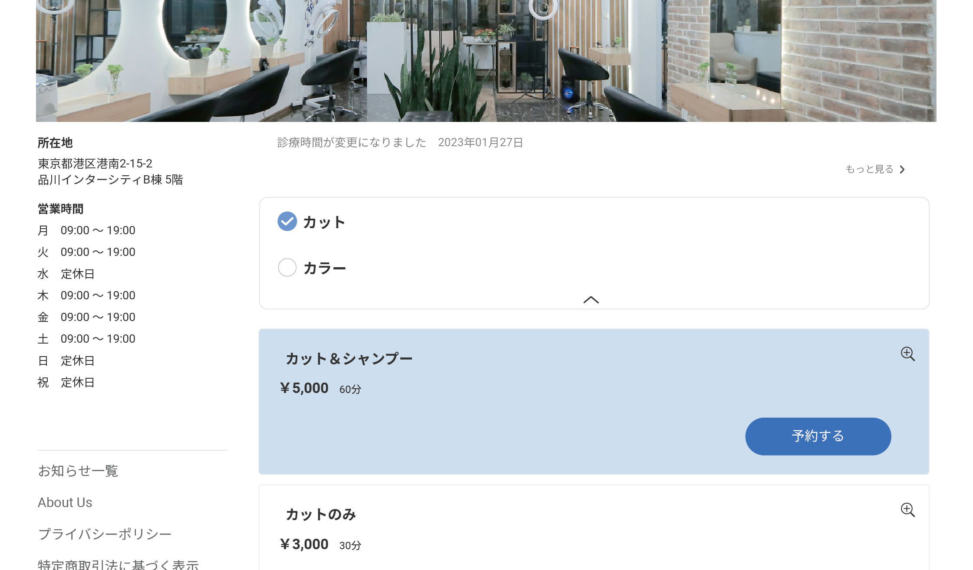Open the 診療時間が変更になりました news item

pos(352,142)
